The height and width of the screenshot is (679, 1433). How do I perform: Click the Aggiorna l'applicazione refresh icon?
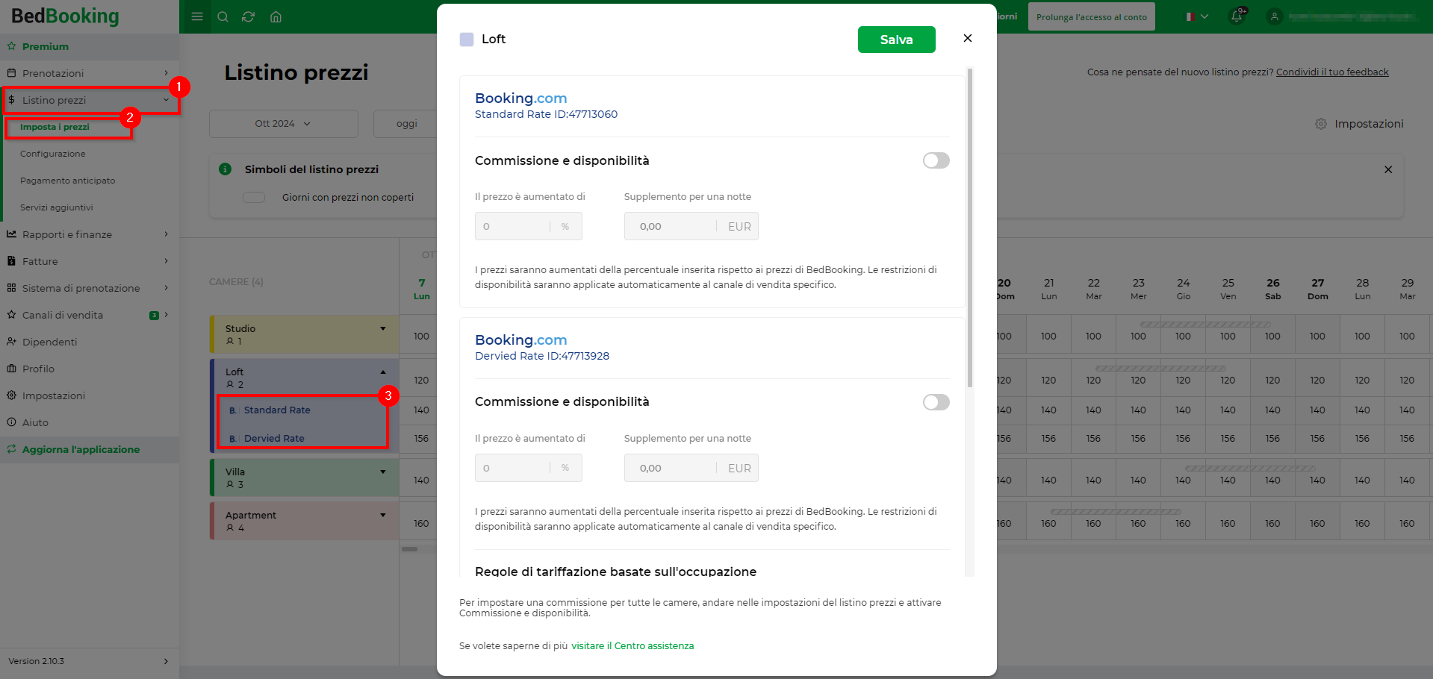tap(11, 449)
